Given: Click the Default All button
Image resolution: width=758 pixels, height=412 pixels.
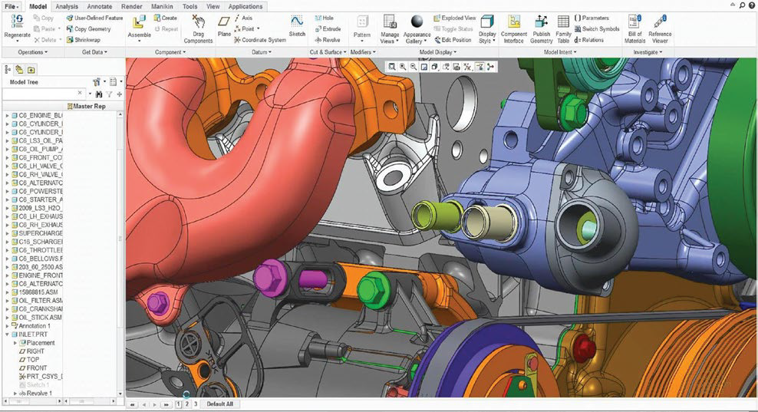Looking at the screenshot, I should pos(220,404).
